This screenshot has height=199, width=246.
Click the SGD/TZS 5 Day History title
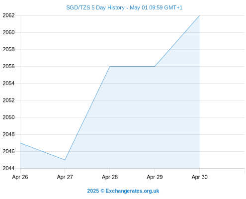(x=124, y=7)
